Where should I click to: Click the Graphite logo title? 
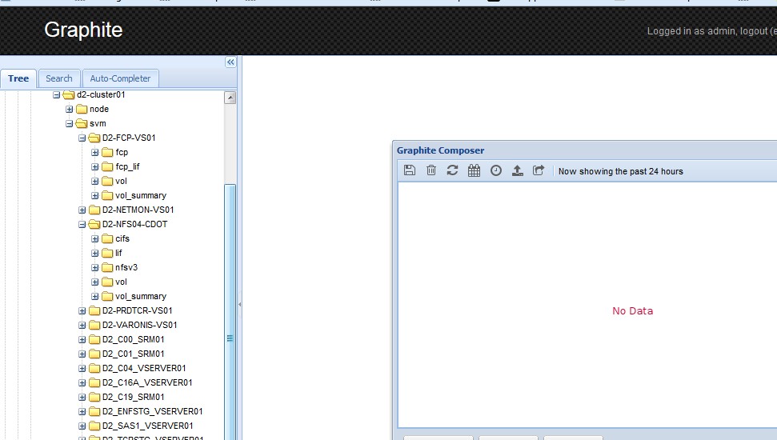(x=83, y=30)
